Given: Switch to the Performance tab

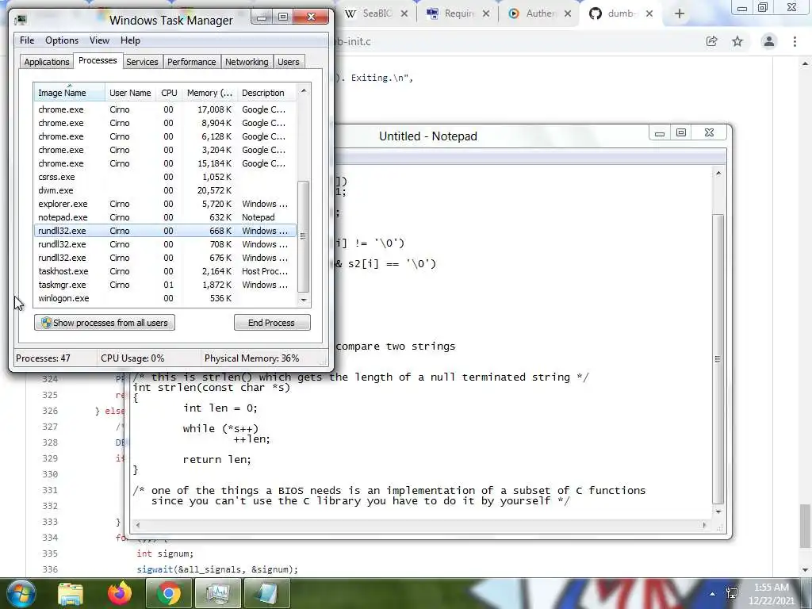Looking at the screenshot, I should point(191,62).
